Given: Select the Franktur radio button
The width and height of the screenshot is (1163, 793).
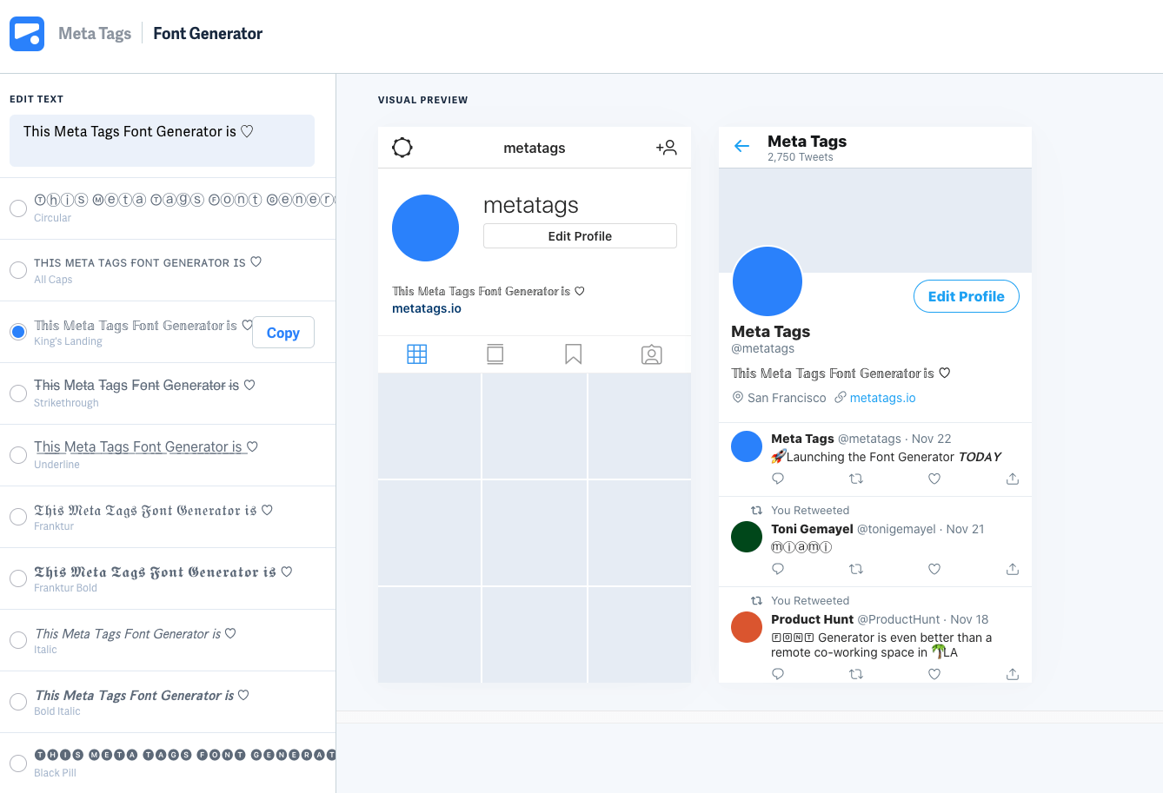Looking at the screenshot, I should coord(18,517).
